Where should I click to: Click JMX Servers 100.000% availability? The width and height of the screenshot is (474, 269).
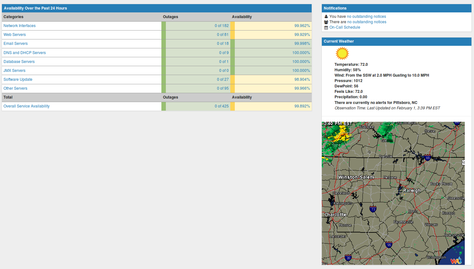pos(301,71)
